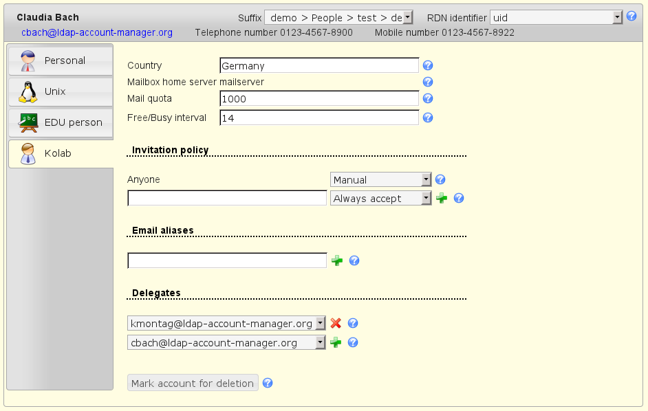
Task: Click the cbach email link in header
Action: pyautogui.click(x=97, y=32)
